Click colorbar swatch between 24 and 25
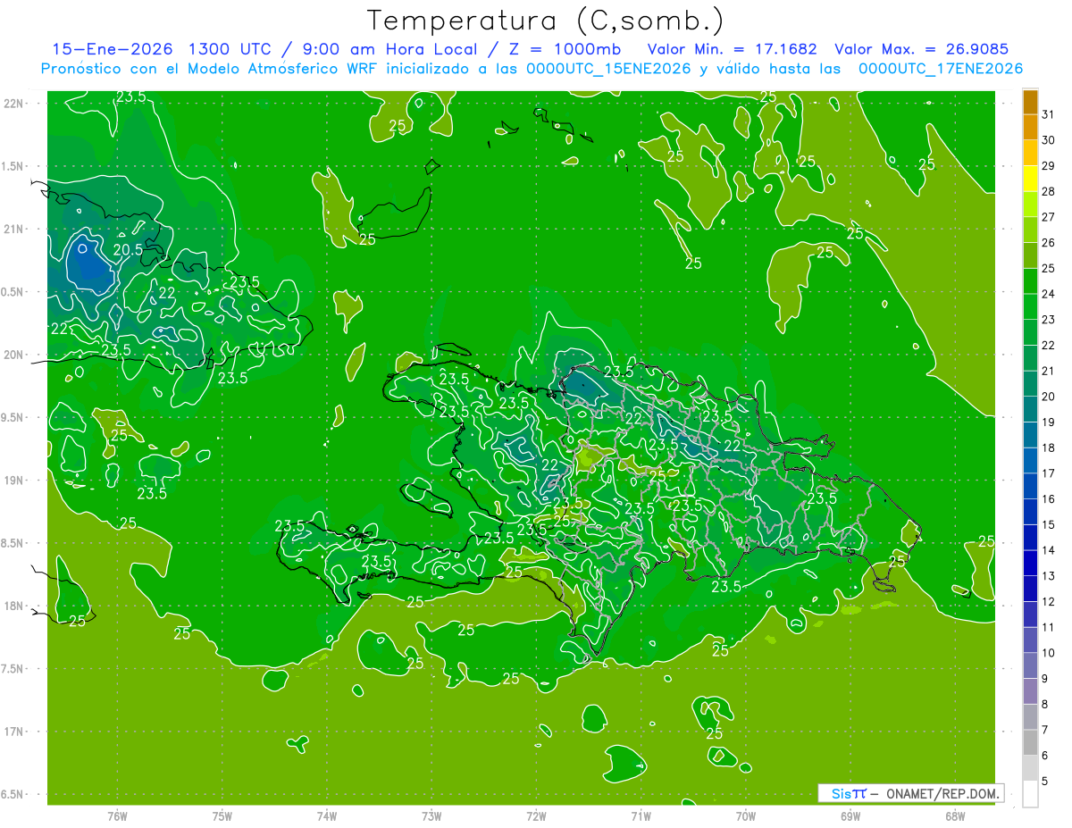1072x828 pixels. click(x=1030, y=280)
